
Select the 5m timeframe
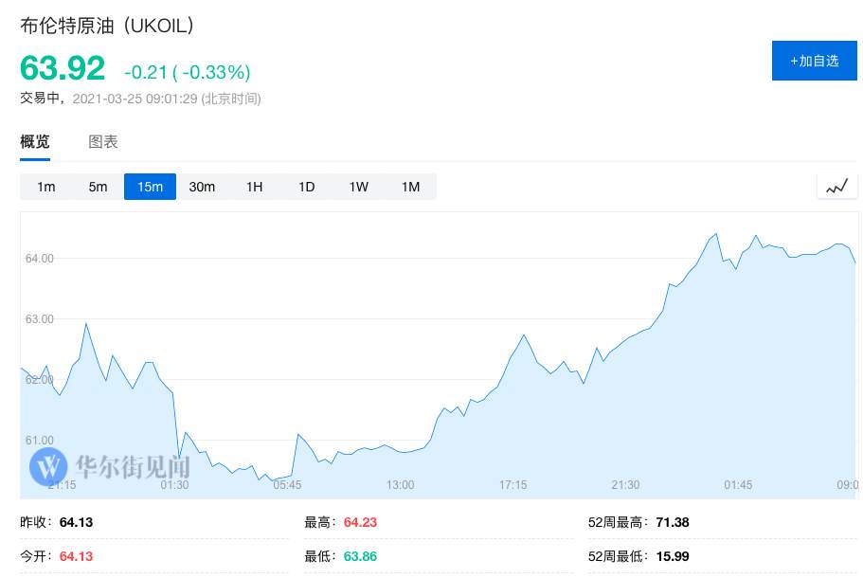(x=98, y=187)
